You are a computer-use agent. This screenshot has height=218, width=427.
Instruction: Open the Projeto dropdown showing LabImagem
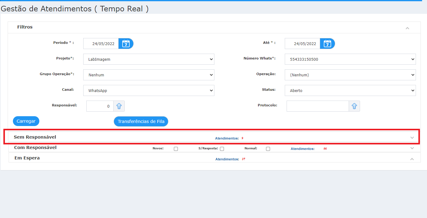point(149,59)
